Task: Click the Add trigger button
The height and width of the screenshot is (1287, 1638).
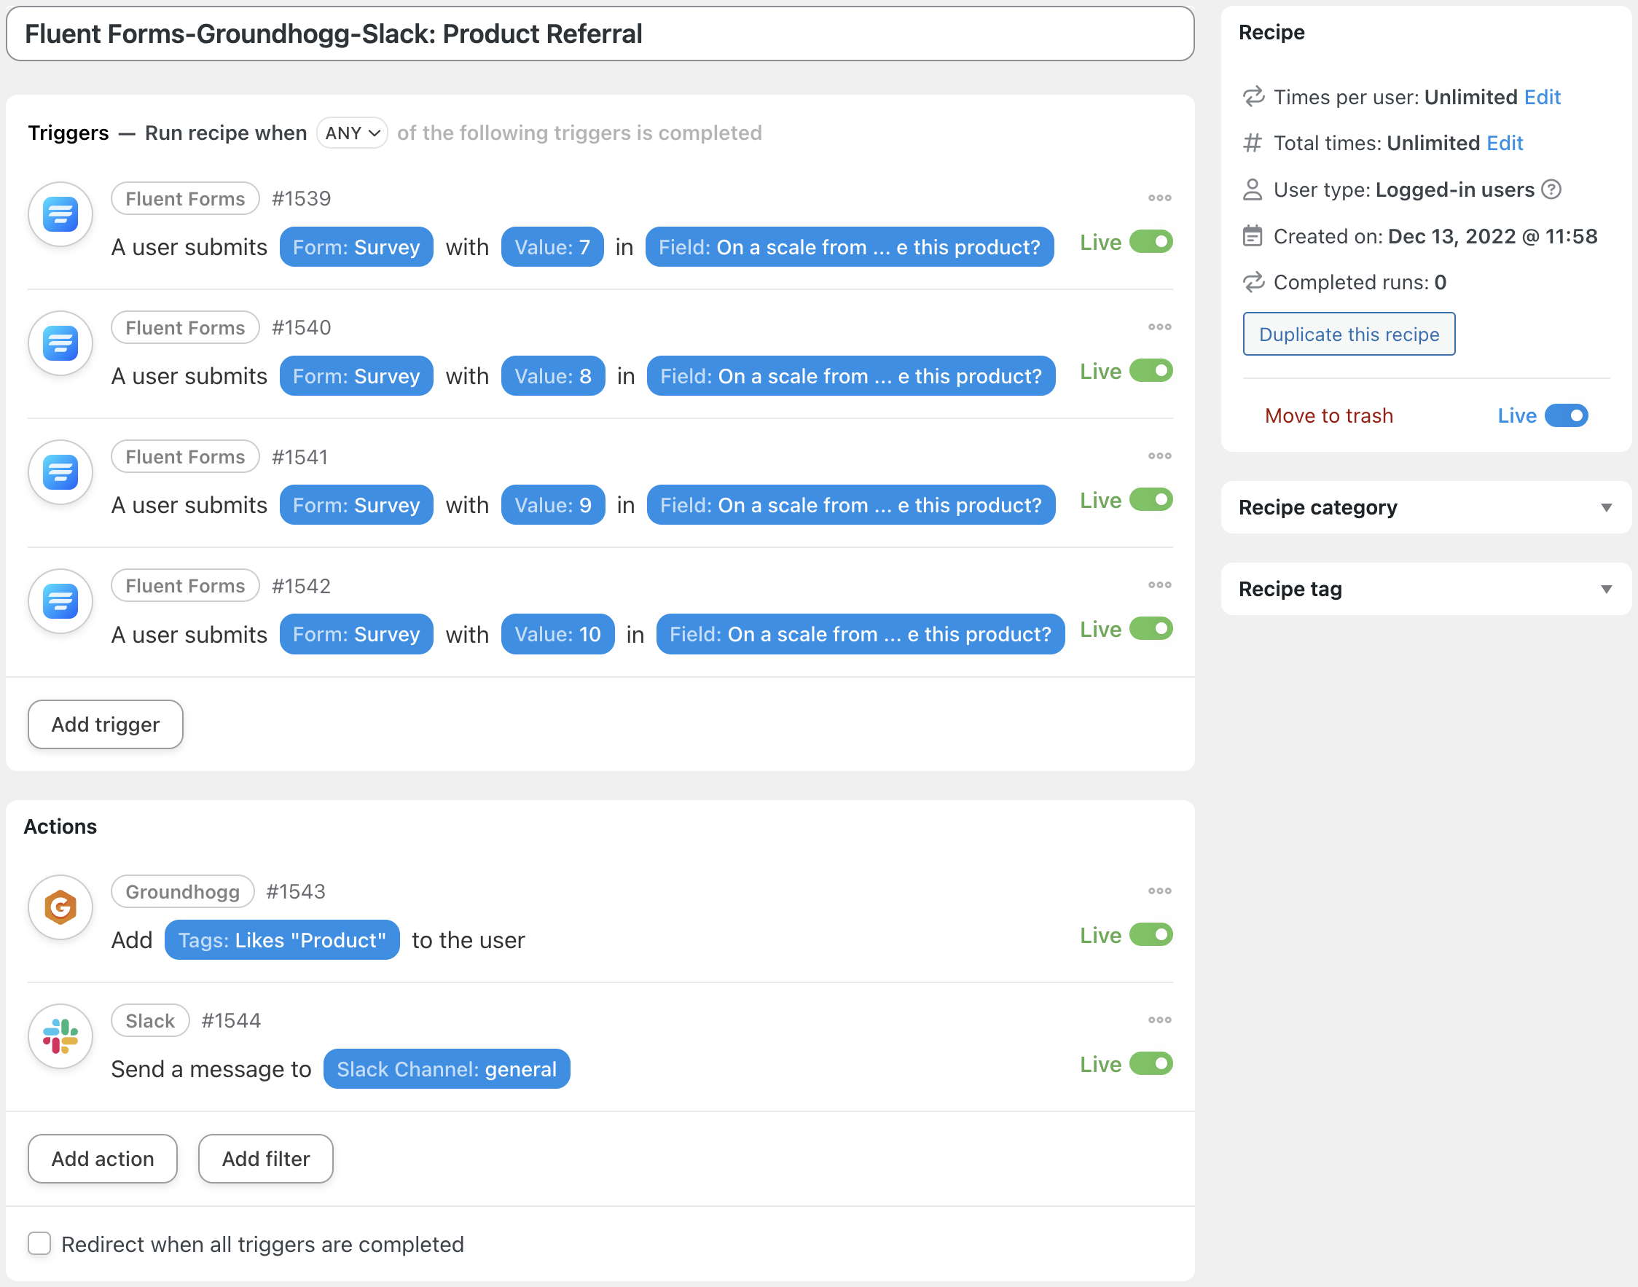Action: point(106,724)
